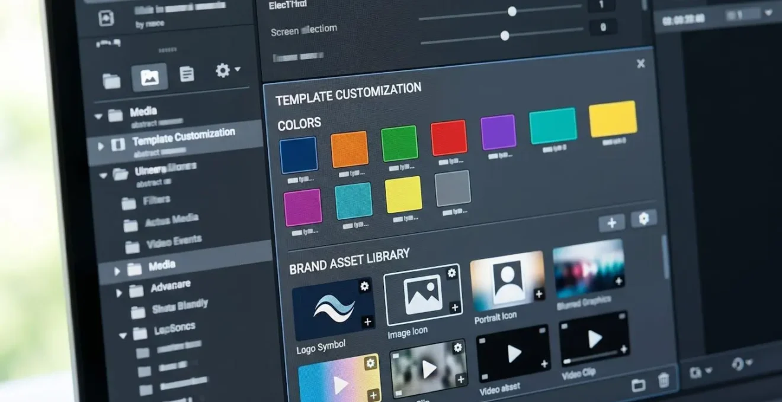Viewport: 782px width, 402px height.
Task: Open color settings gear next to plus button
Action: pyautogui.click(x=644, y=219)
